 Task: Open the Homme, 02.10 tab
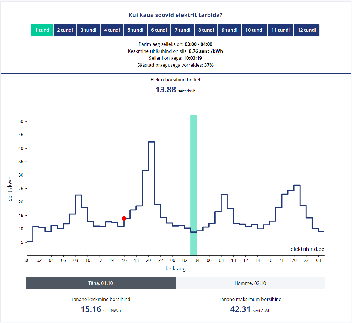250,283
